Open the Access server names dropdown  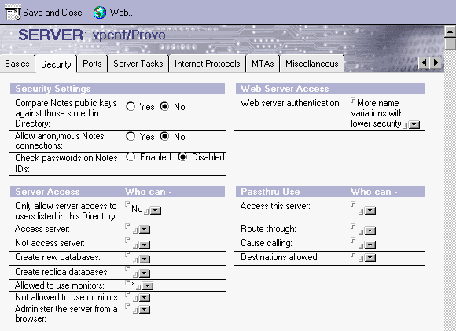[145, 230]
